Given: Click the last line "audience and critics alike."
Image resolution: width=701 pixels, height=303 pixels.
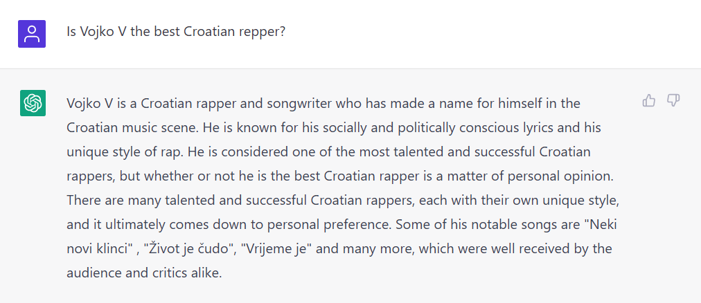Looking at the screenshot, I should [144, 273].
